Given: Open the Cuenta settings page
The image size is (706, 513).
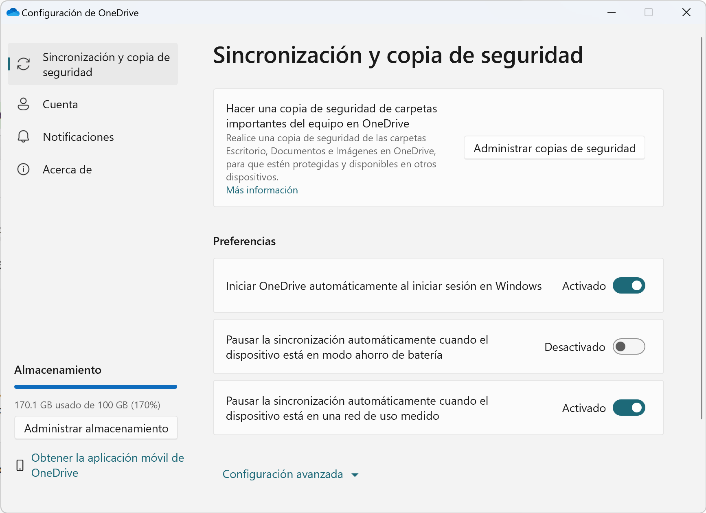Looking at the screenshot, I should coord(93,104).
